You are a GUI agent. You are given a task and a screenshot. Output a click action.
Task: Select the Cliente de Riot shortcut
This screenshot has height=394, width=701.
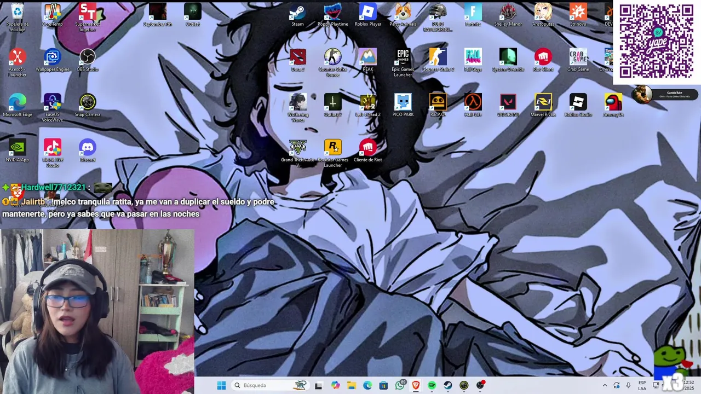367,151
